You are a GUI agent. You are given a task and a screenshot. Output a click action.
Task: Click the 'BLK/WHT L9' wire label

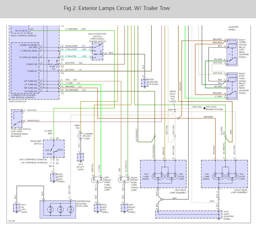73,70
